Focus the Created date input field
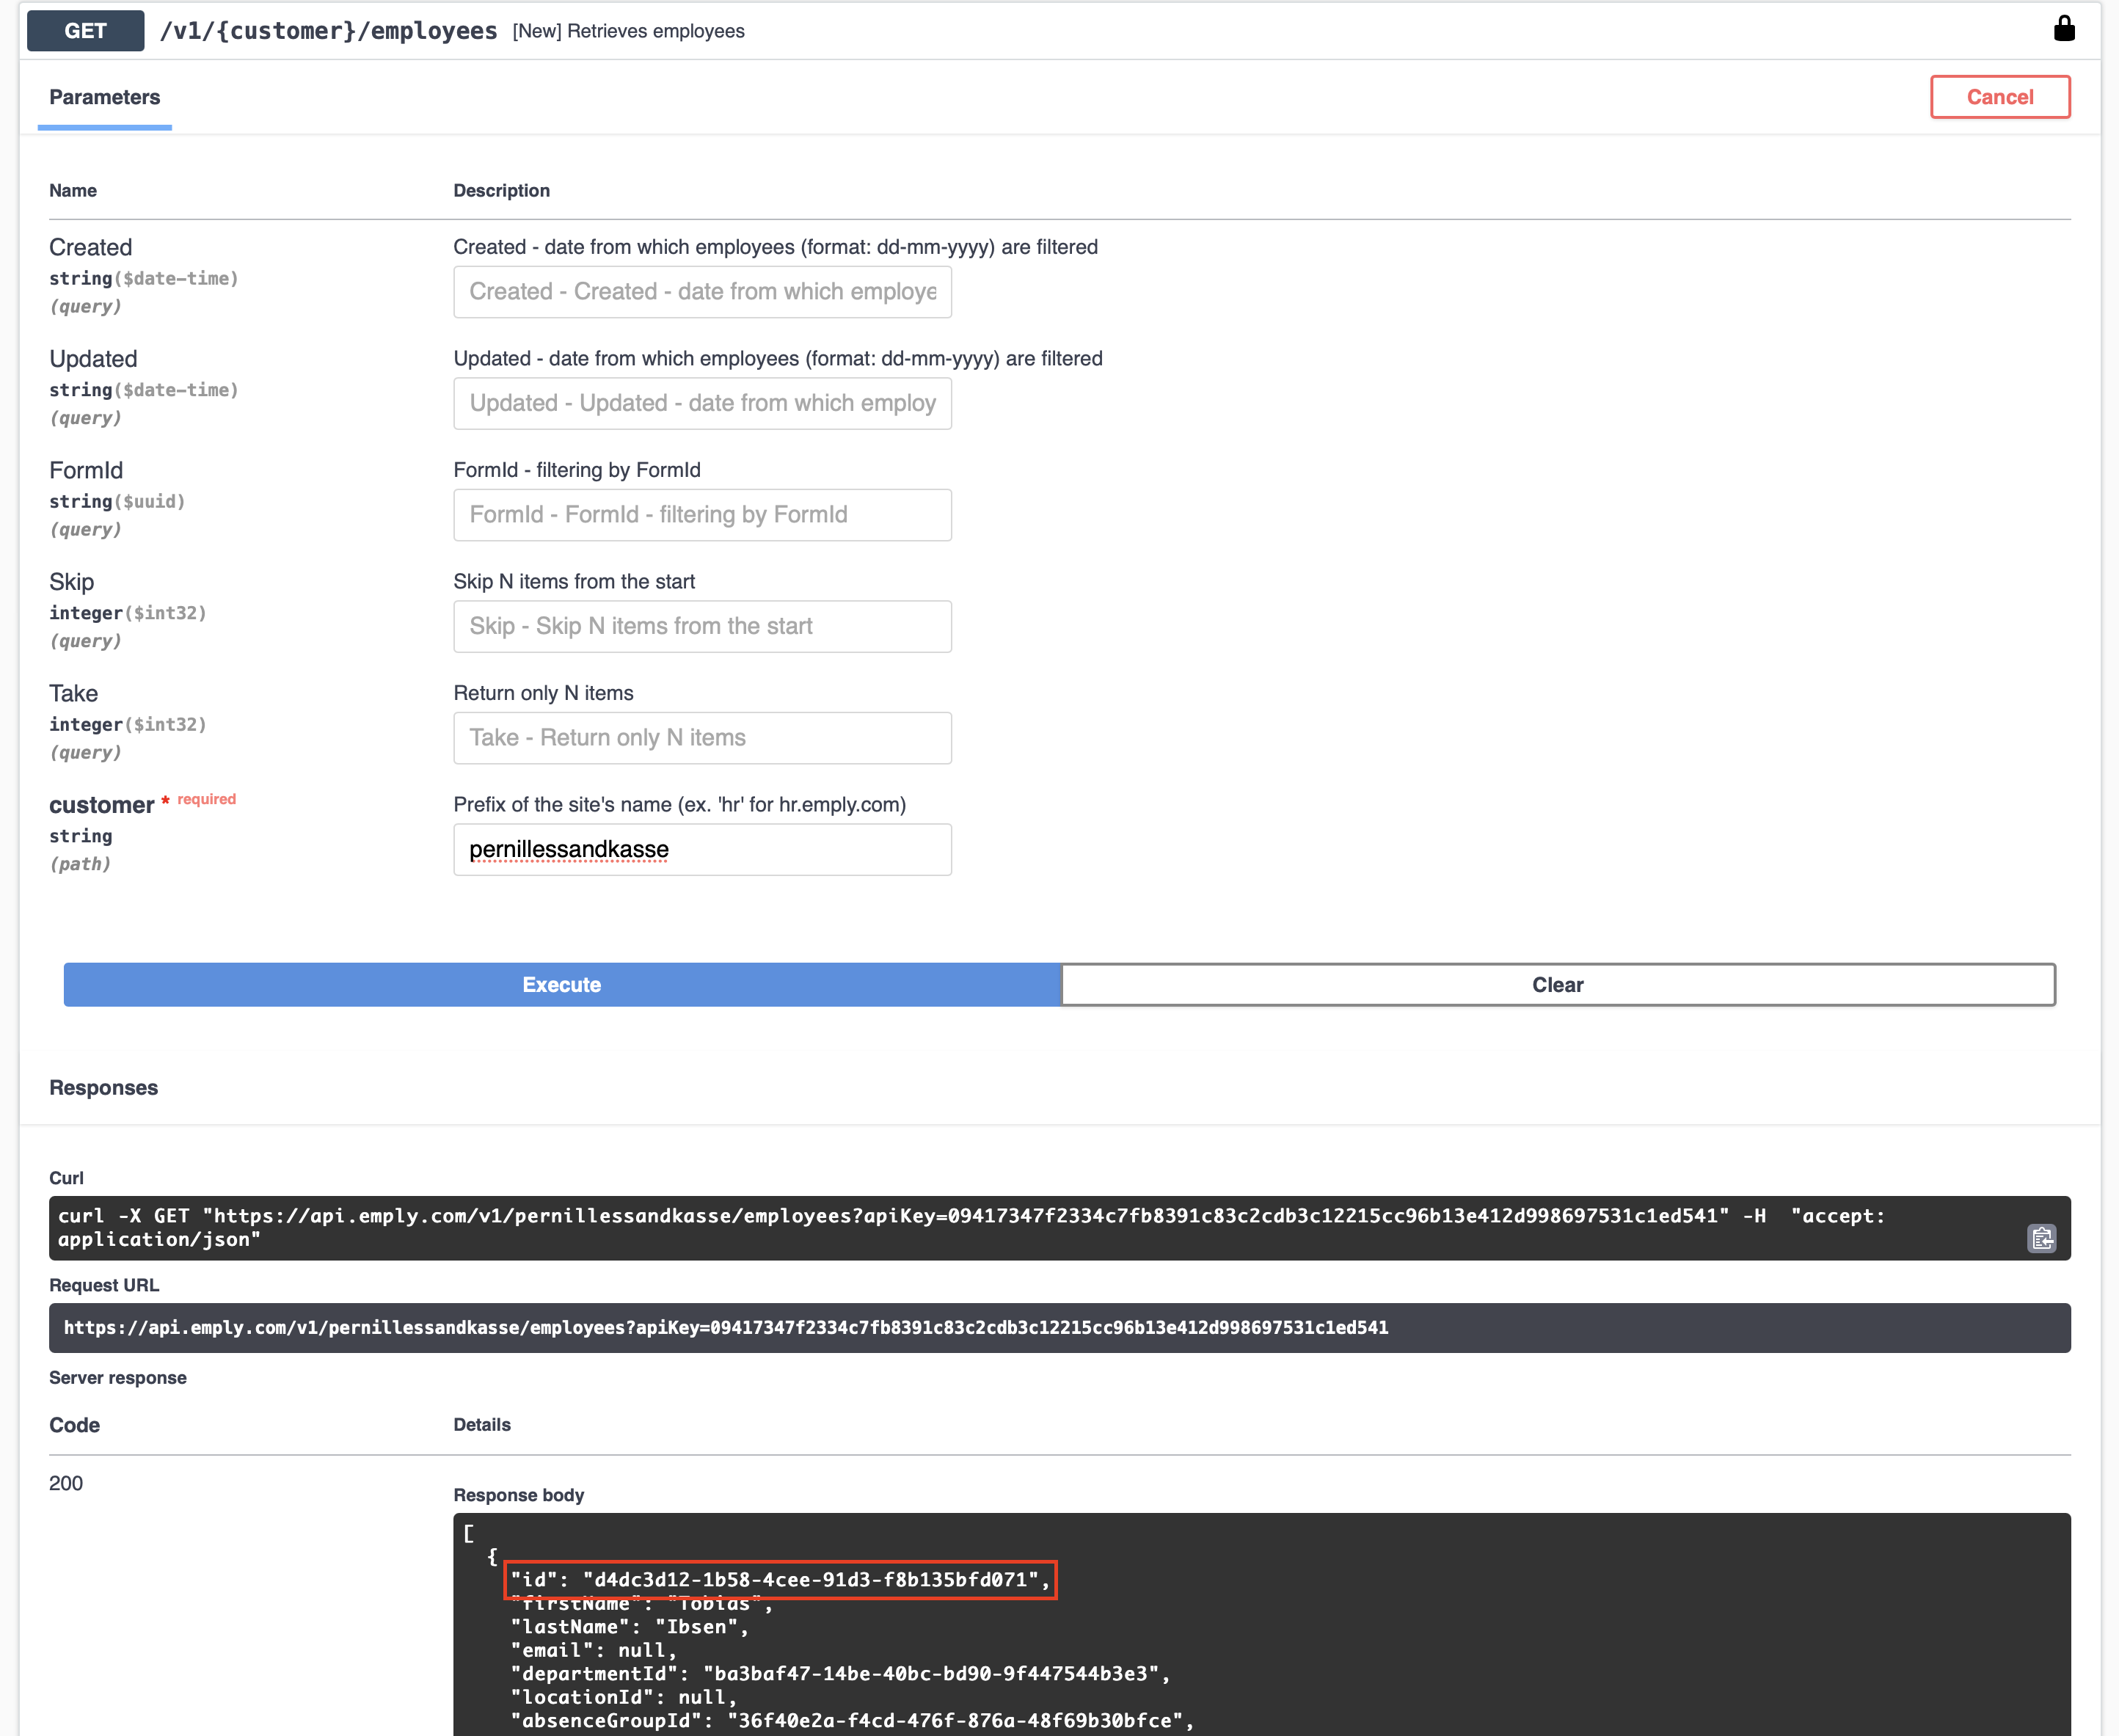The width and height of the screenshot is (2119, 1736). (702, 291)
